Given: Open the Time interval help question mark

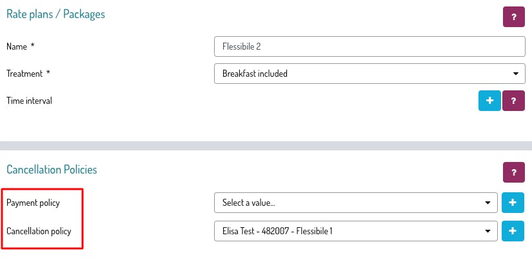Looking at the screenshot, I should click(x=513, y=101).
